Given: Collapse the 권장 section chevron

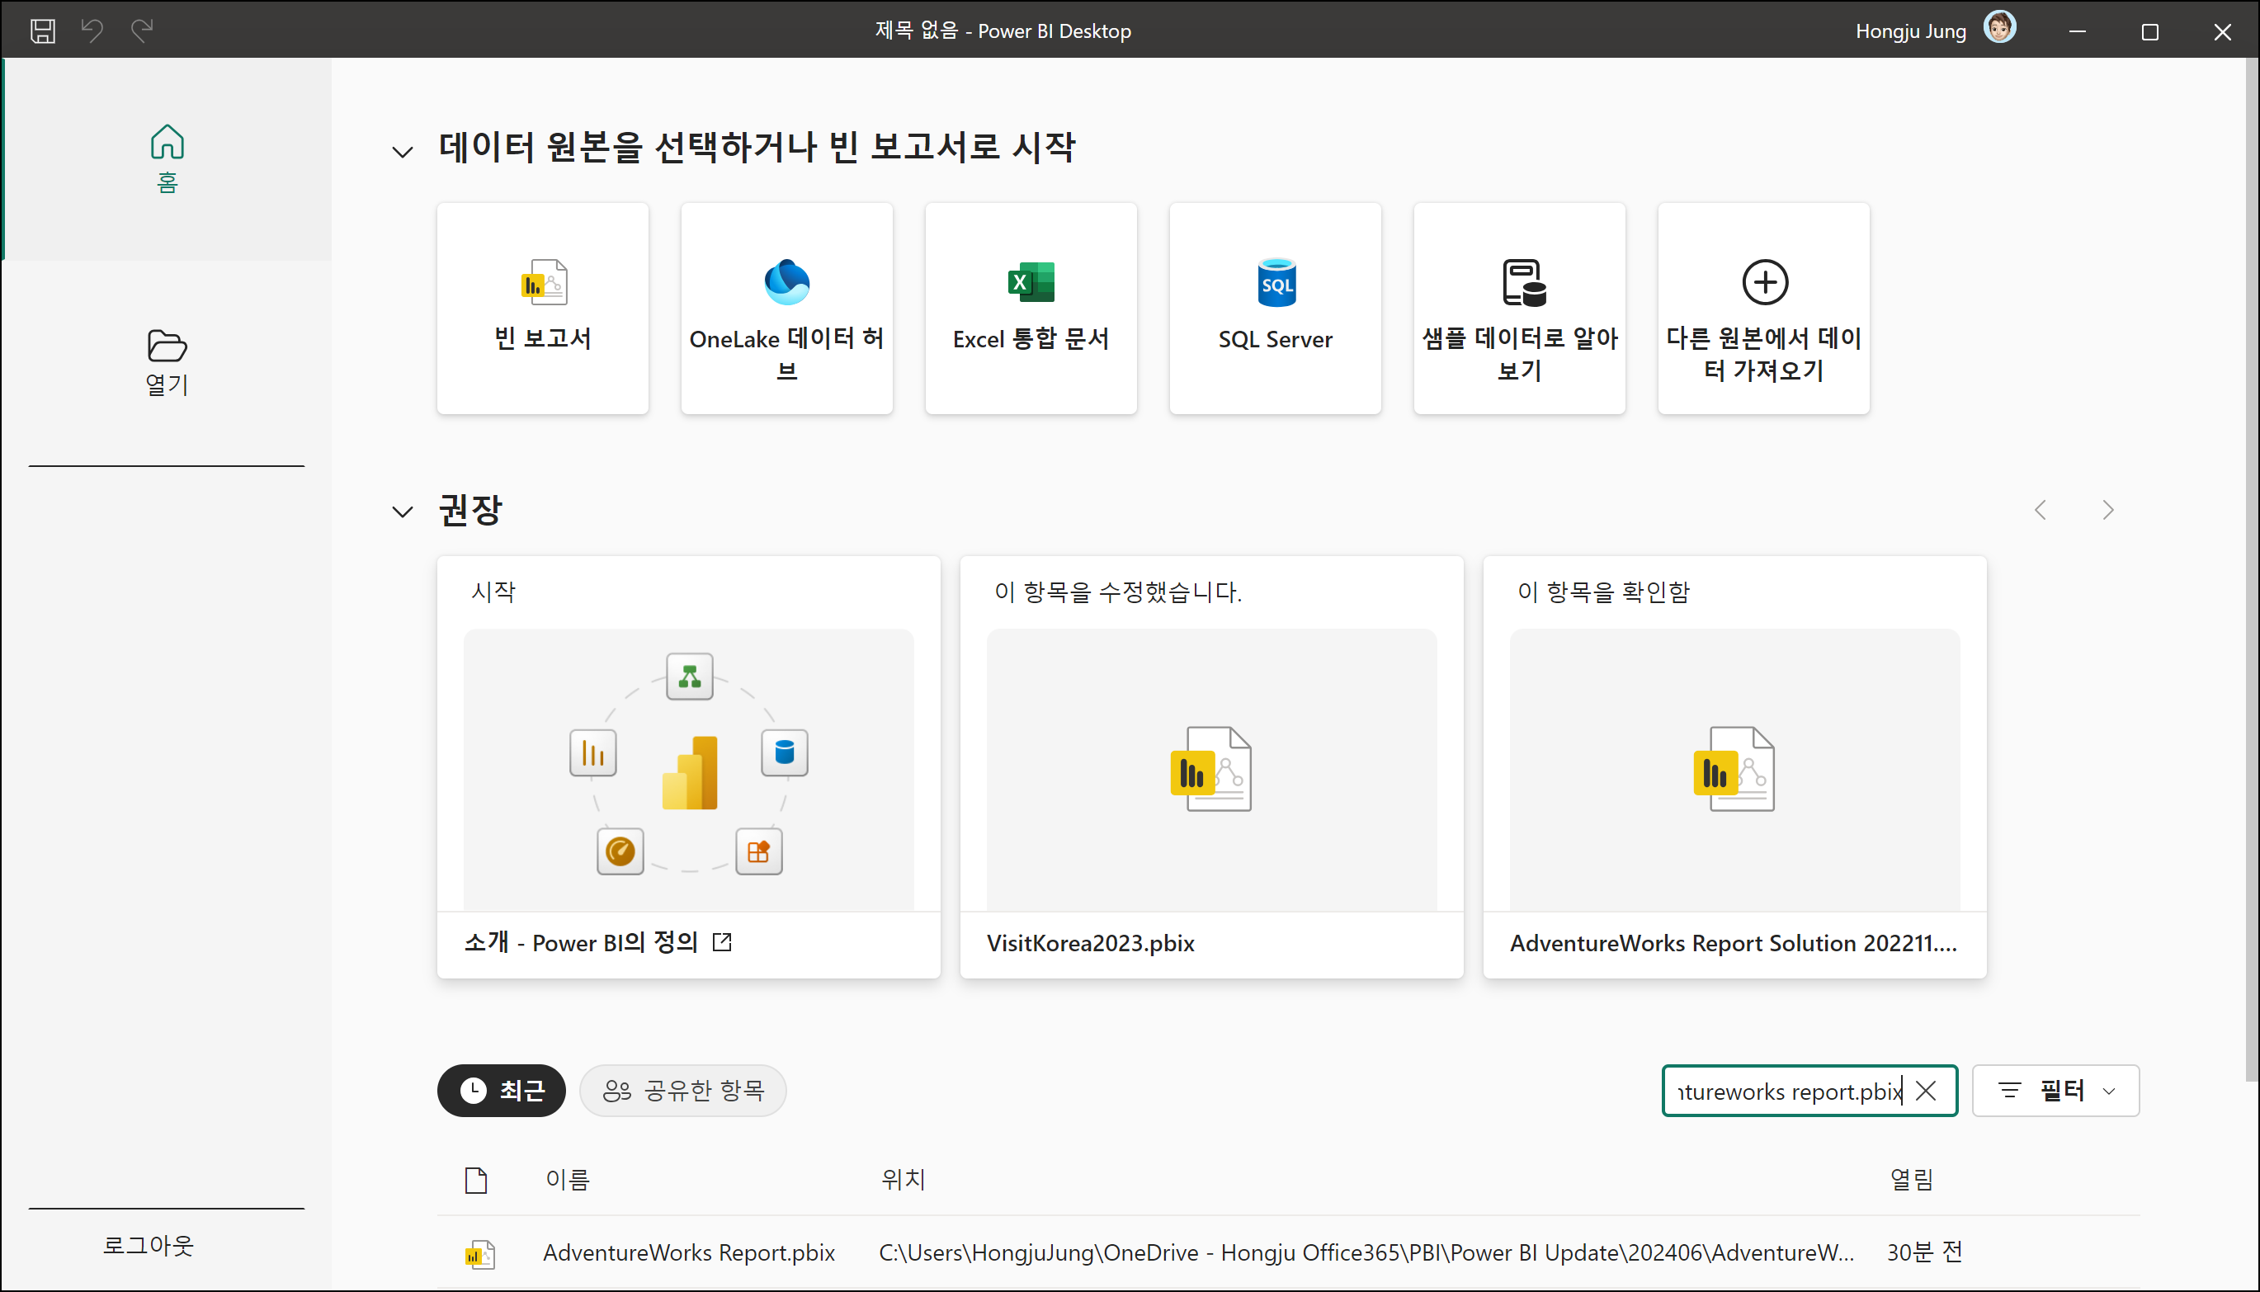Looking at the screenshot, I should [x=403, y=512].
